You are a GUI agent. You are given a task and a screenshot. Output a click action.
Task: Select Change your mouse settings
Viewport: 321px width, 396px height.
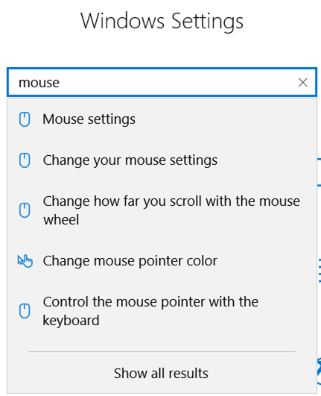[x=162, y=160]
